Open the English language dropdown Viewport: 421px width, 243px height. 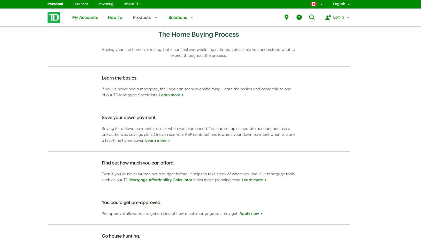click(341, 4)
